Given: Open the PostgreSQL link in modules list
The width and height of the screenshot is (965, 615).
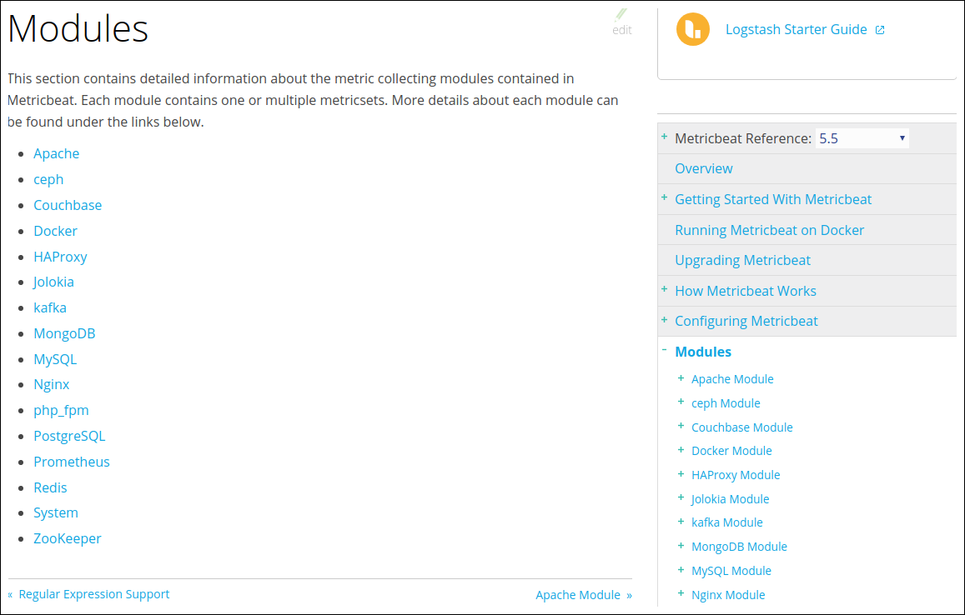Looking at the screenshot, I should click(x=69, y=436).
